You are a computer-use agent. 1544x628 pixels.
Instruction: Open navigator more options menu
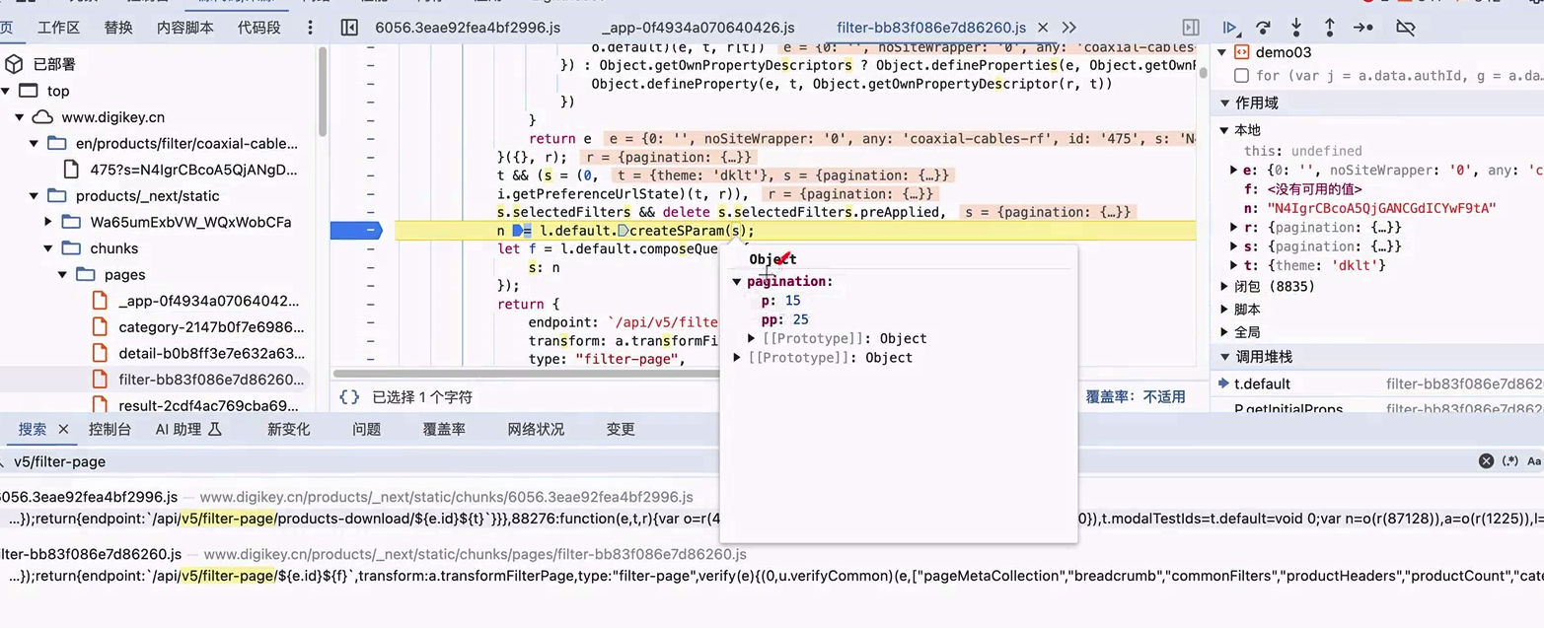click(x=311, y=28)
